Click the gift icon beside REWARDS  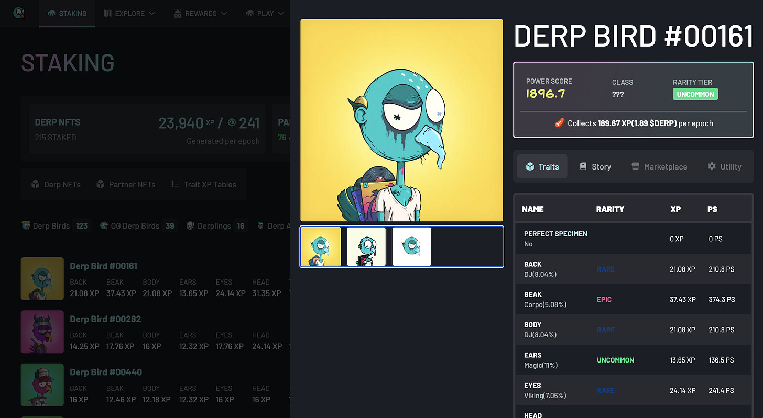coord(178,14)
